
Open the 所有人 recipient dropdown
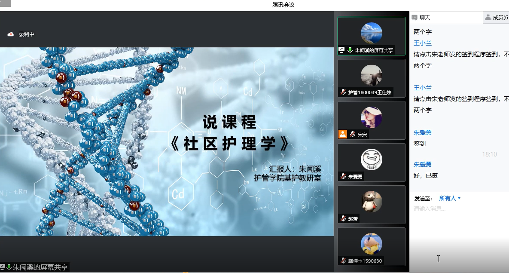tap(448, 198)
